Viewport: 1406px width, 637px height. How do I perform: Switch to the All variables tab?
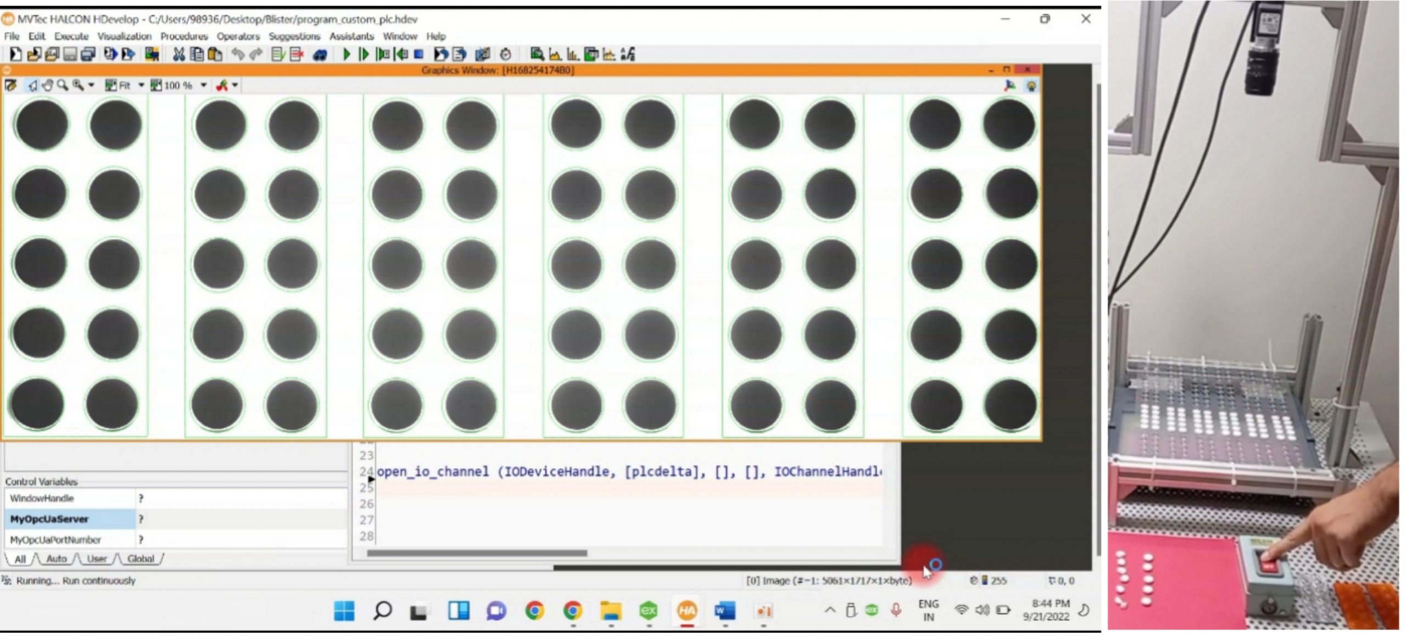pyautogui.click(x=20, y=559)
